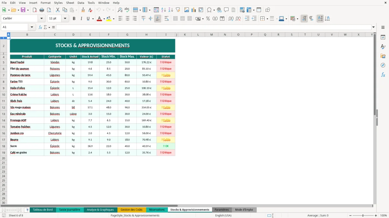Open the sidebar Navigator compass icon
Screen dimensions: 389x218
383,65
